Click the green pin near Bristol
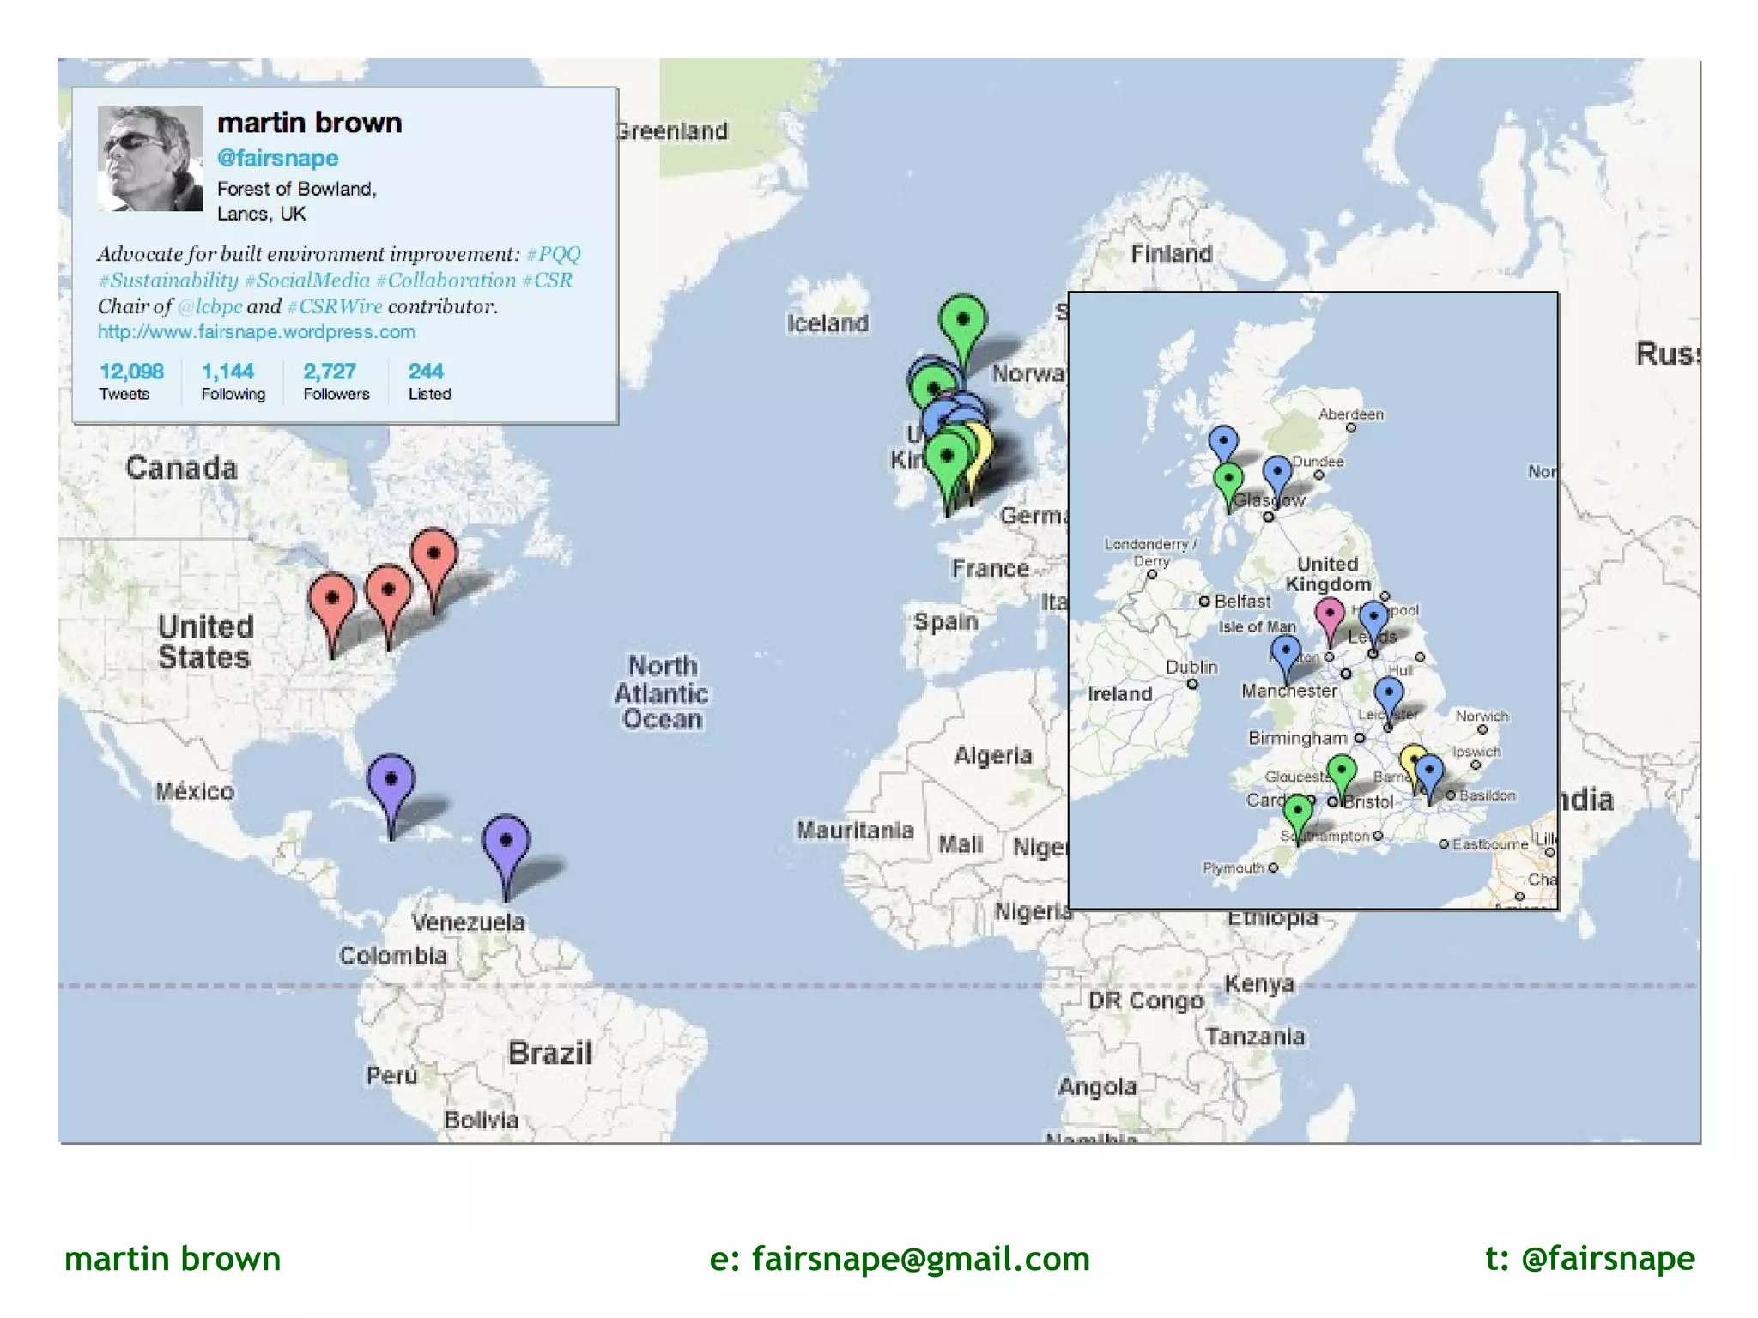The height and width of the screenshot is (1318, 1758). (1342, 771)
